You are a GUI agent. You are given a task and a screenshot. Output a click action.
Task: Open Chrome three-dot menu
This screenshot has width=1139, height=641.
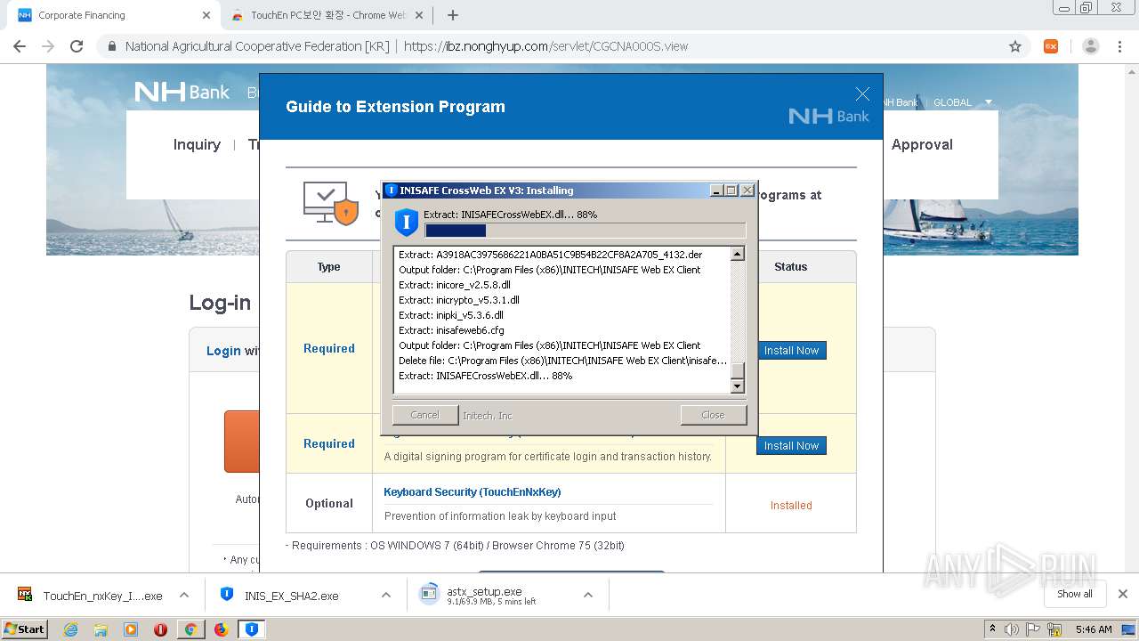point(1119,46)
